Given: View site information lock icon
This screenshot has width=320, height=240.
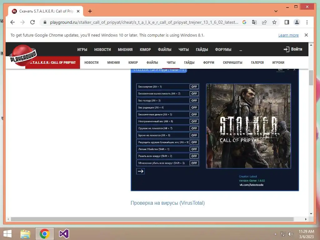Looking at the screenshot, I should [x=45, y=22].
